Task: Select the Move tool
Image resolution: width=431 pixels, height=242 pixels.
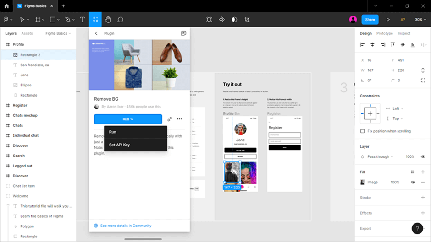Action: coord(22,20)
